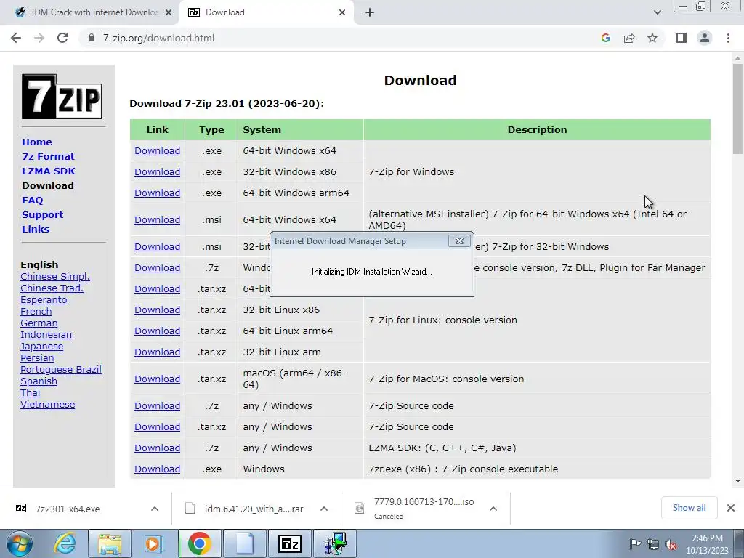
Task: Download LZMA SDK .7z file
Action: tap(157, 448)
